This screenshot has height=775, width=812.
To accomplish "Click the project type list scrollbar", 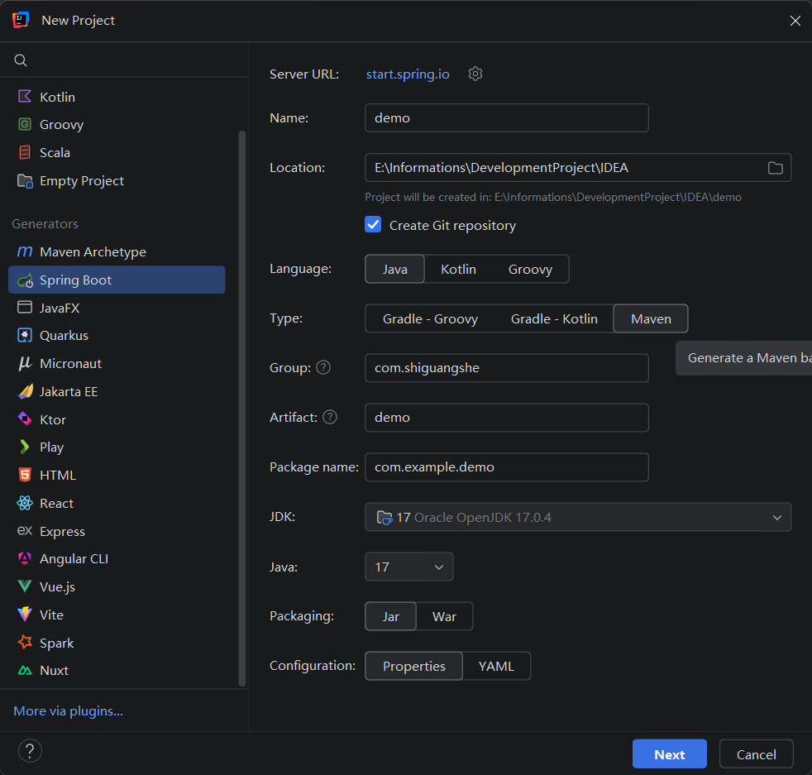I will 241,409.
